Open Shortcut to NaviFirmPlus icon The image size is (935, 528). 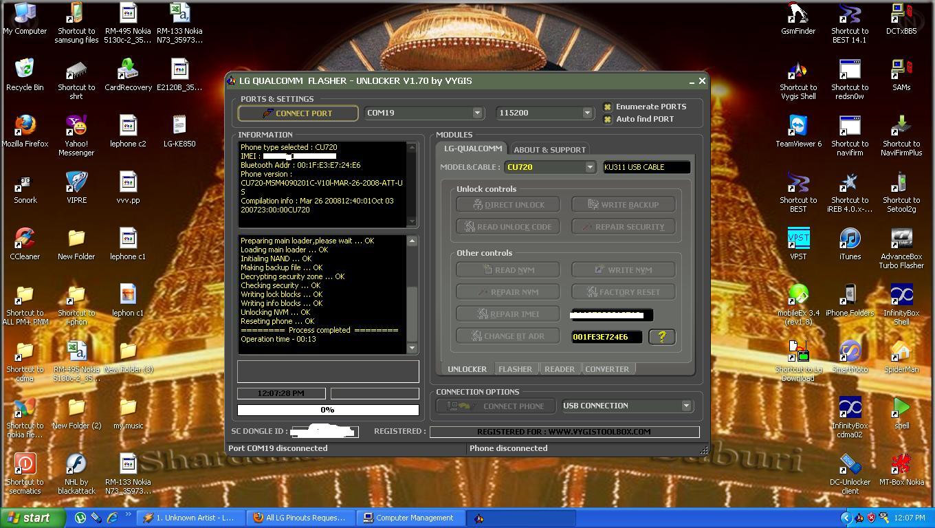tap(901, 135)
